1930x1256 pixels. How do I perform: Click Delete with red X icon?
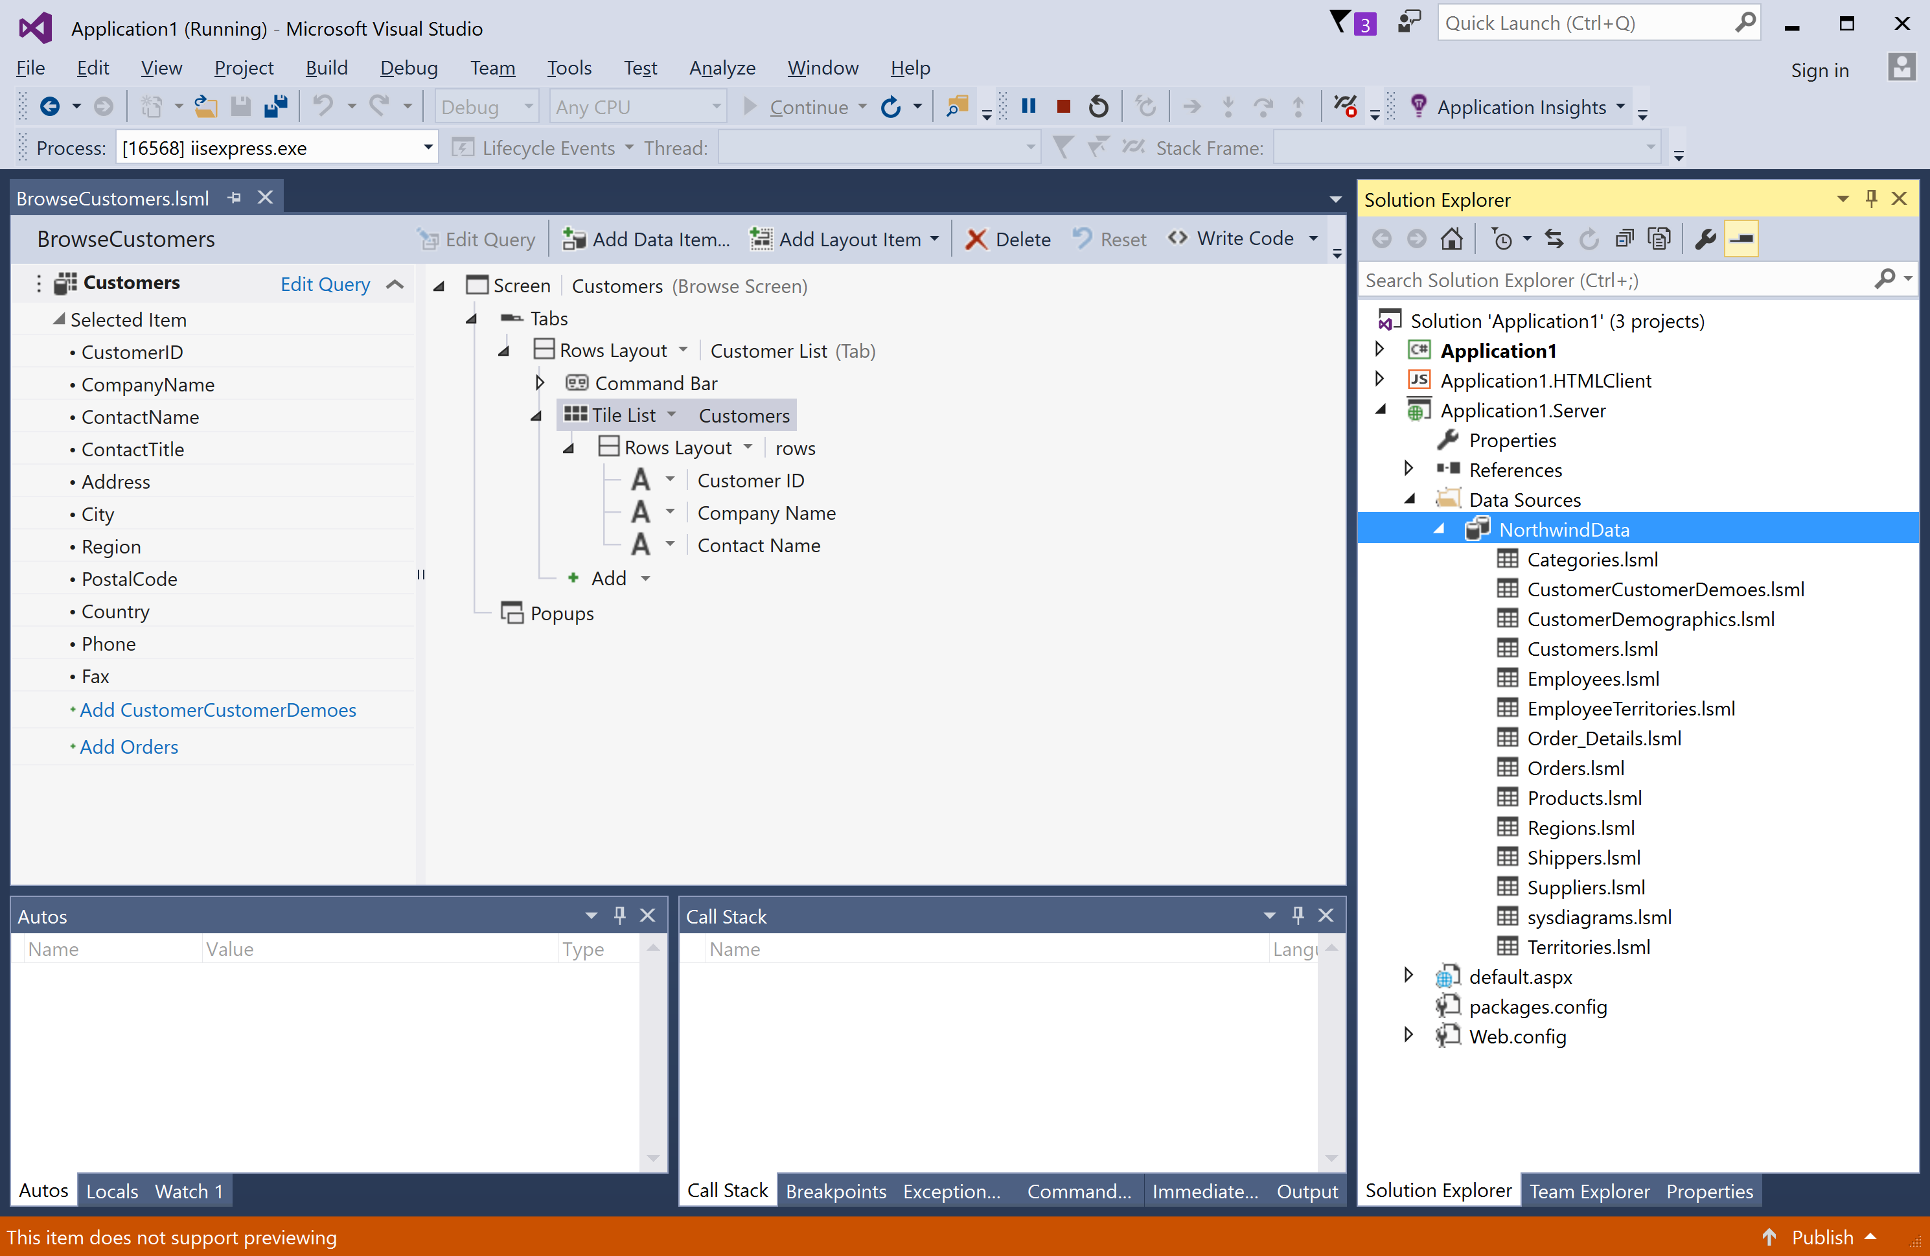click(x=1008, y=239)
